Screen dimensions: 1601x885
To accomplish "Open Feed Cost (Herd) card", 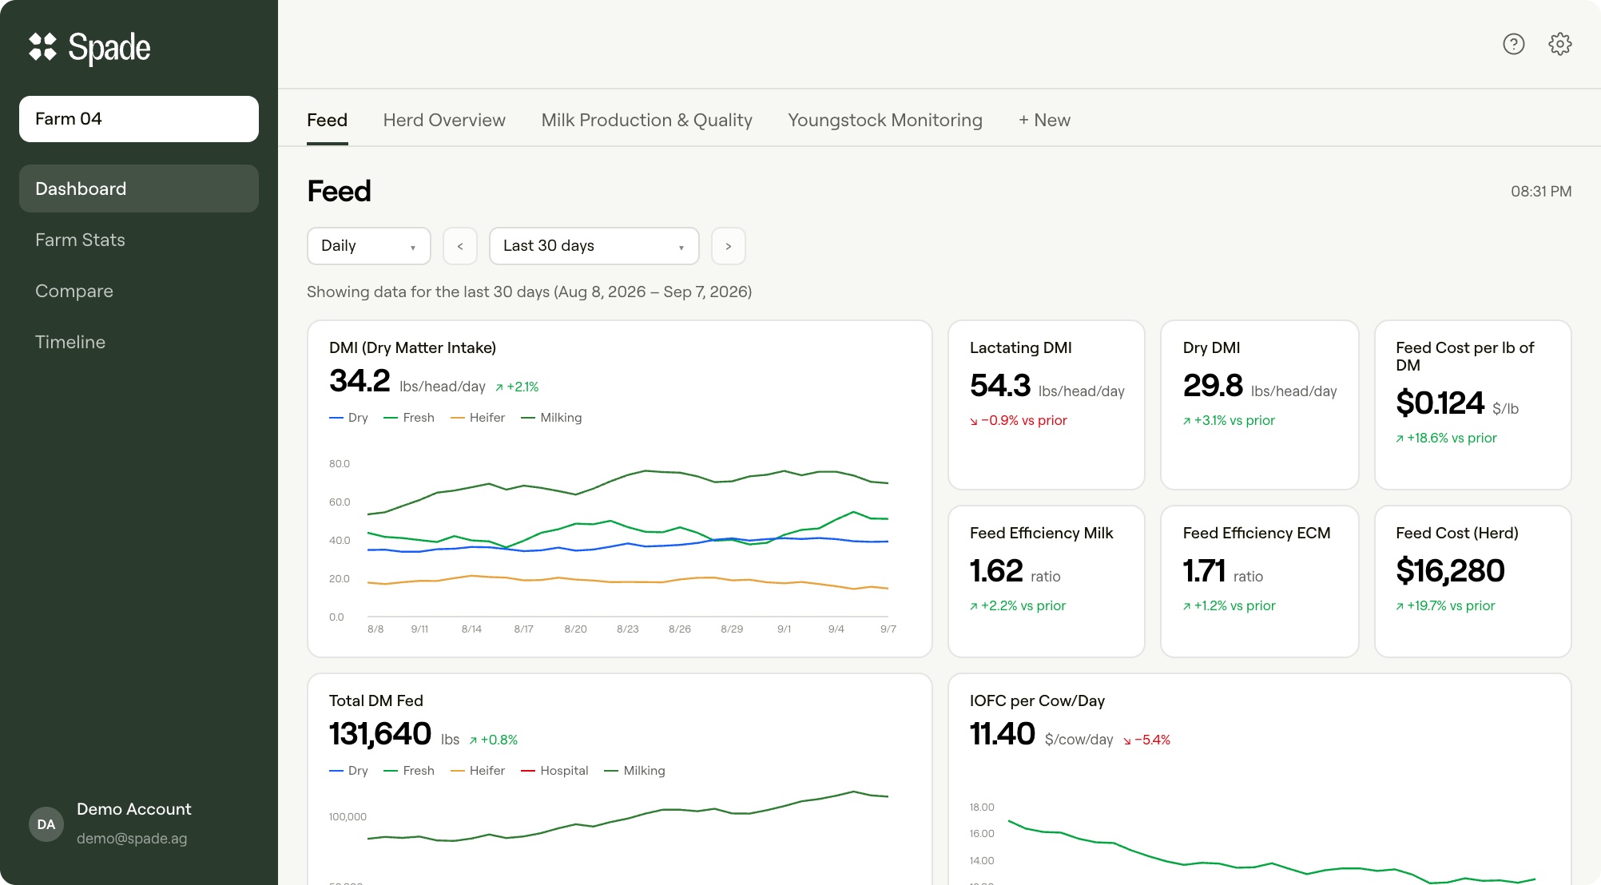I will [1473, 581].
